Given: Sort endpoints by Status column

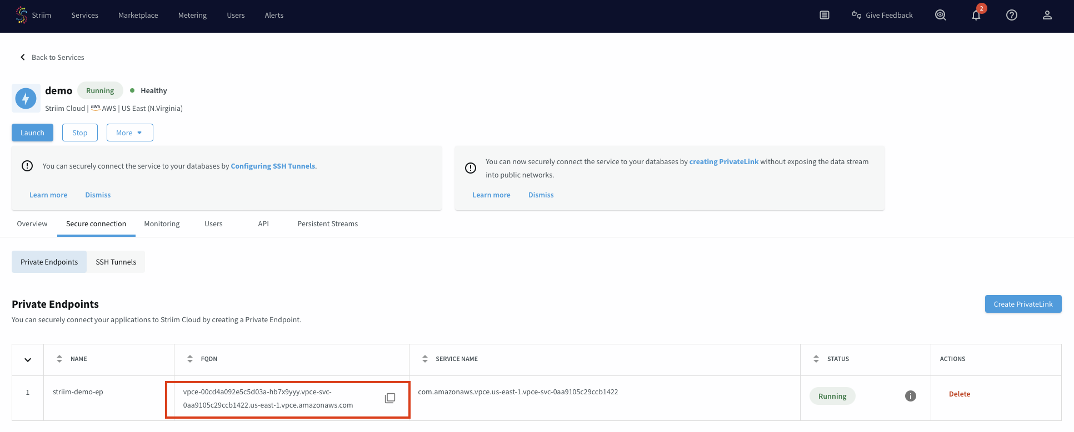Looking at the screenshot, I should point(816,359).
